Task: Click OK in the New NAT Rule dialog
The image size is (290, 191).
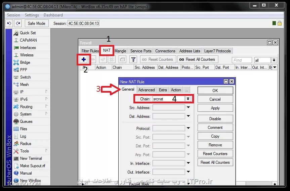Action: click(215, 91)
